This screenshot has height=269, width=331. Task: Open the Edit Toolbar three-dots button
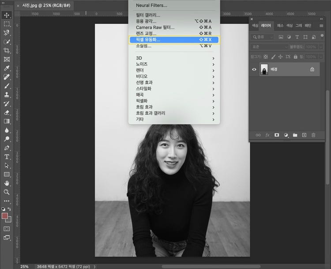[7, 201]
